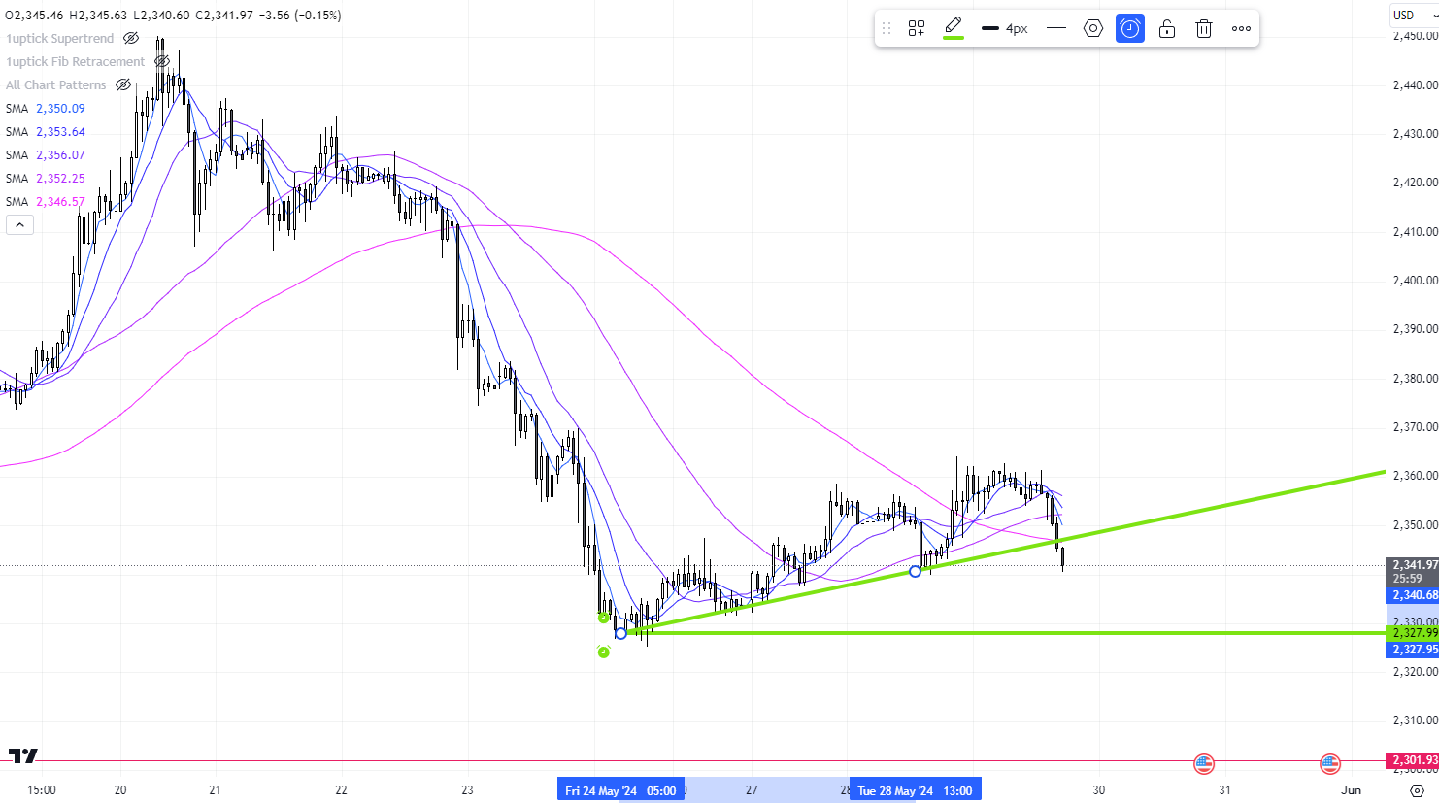Open the drawing templates icon in toolbar
The width and height of the screenshot is (1439, 803).
(916, 29)
